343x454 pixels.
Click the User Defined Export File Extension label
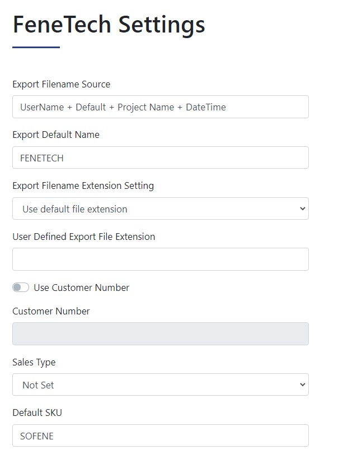coord(84,237)
